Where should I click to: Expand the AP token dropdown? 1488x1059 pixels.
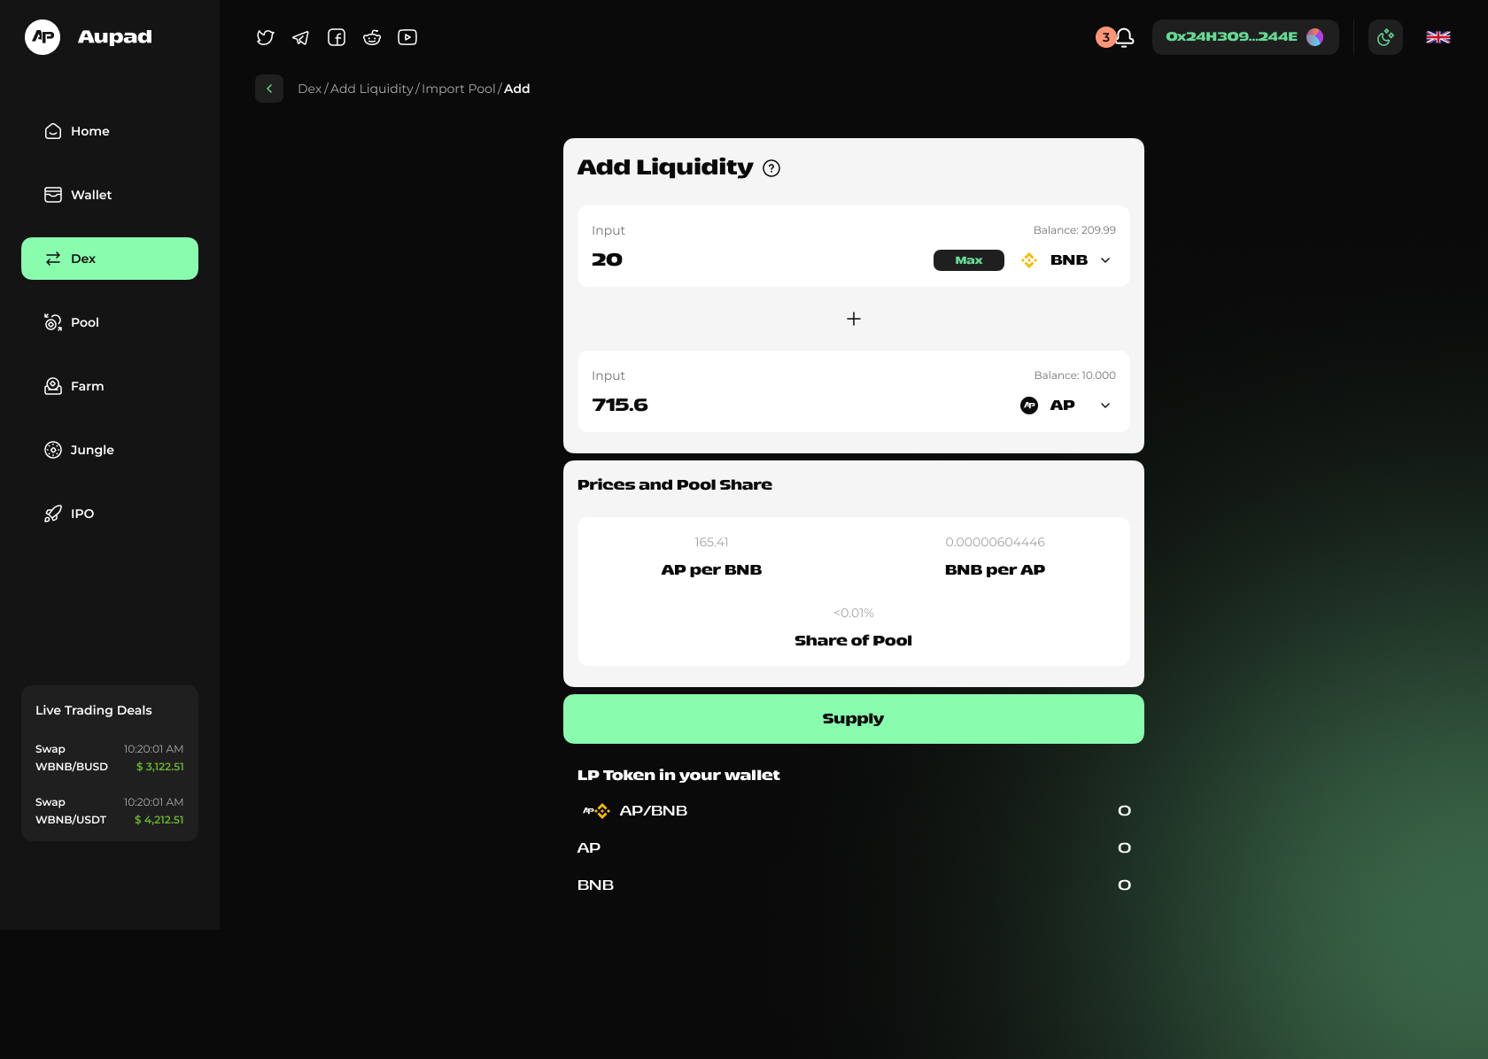1104,406
